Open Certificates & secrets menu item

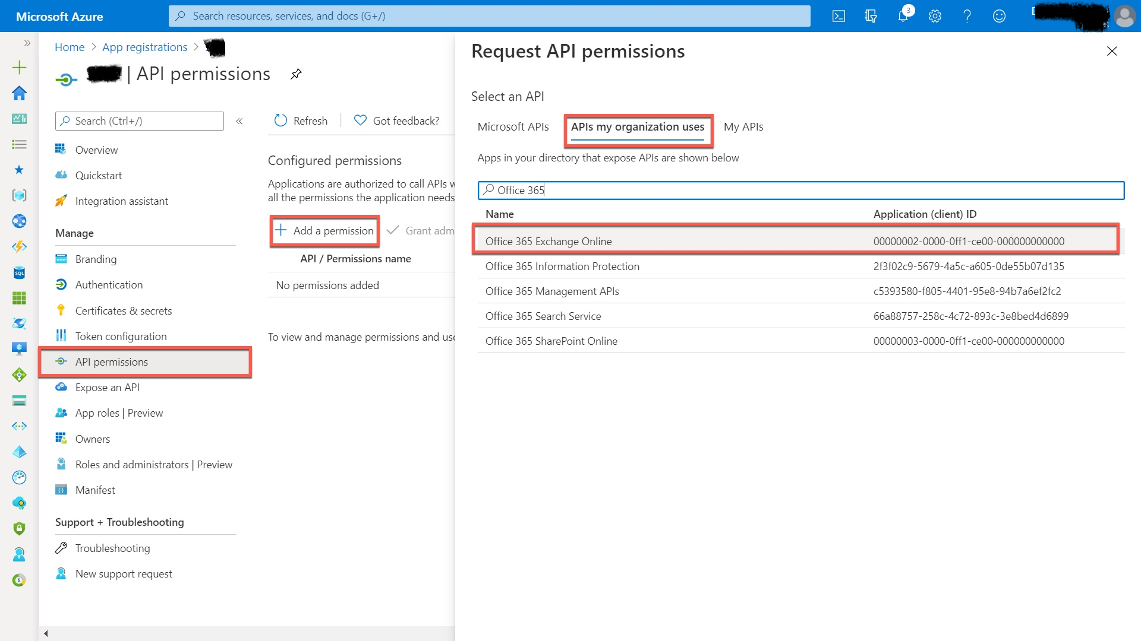pyautogui.click(x=123, y=310)
